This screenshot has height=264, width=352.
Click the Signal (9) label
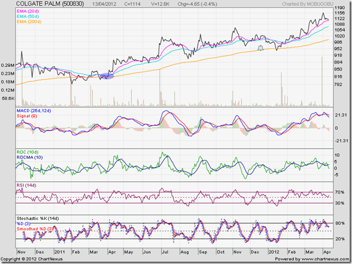tap(27, 116)
